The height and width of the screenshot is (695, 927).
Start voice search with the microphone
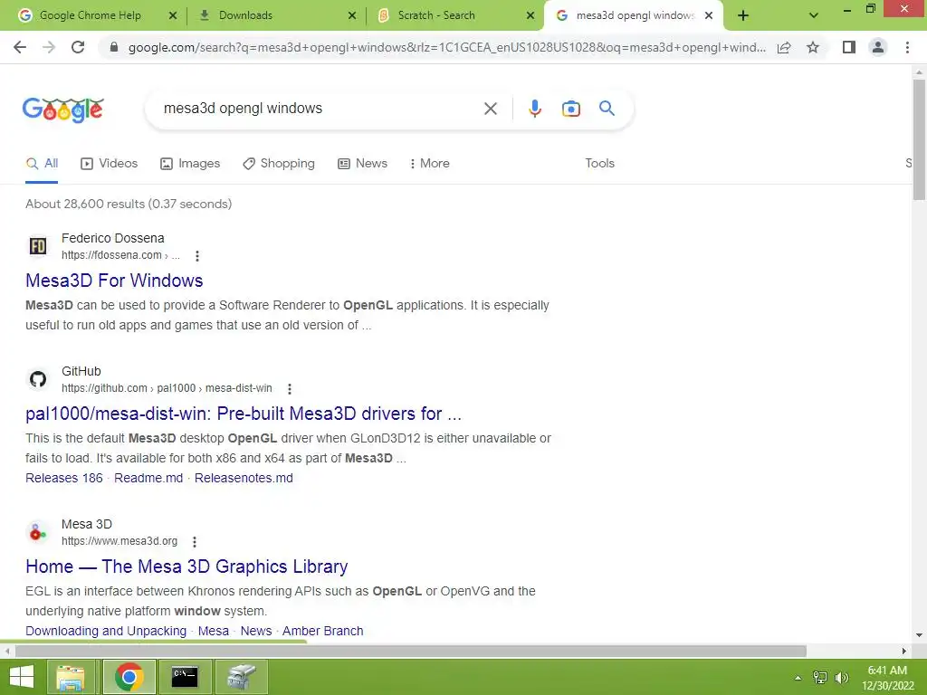point(534,109)
